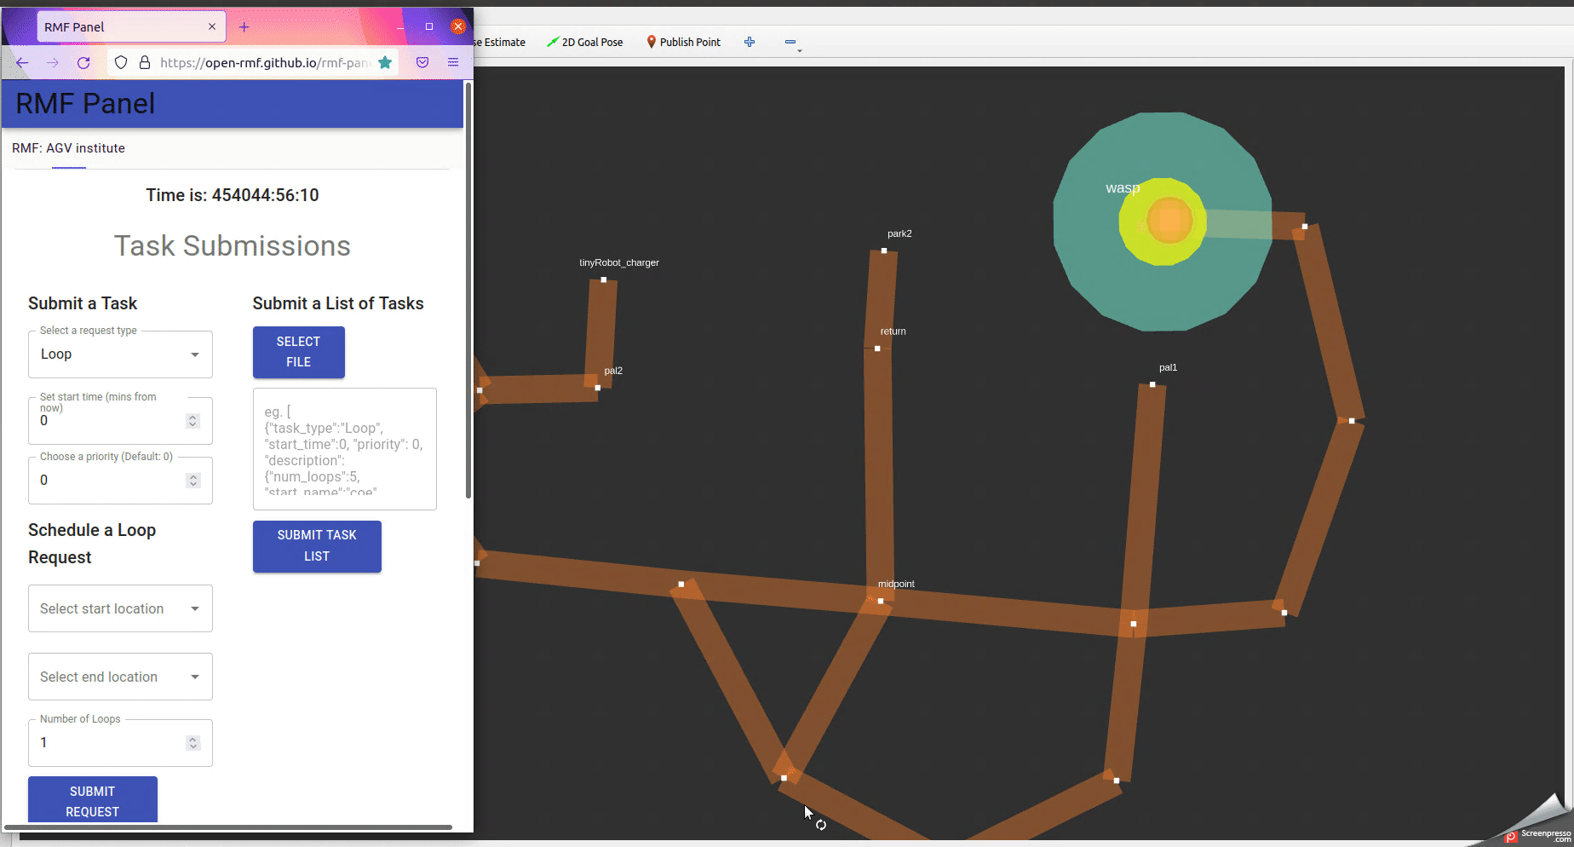Click the RMF Panel header title
The width and height of the screenshot is (1574, 847).
coord(85,104)
